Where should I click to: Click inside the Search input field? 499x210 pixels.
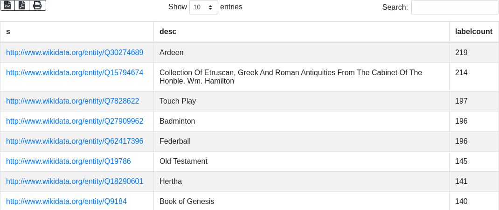455,7
